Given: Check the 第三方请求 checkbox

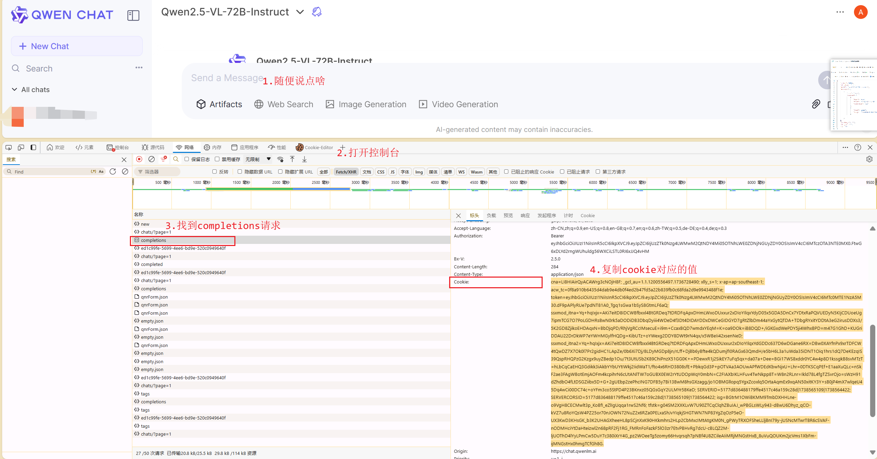Looking at the screenshot, I should [598, 171].
